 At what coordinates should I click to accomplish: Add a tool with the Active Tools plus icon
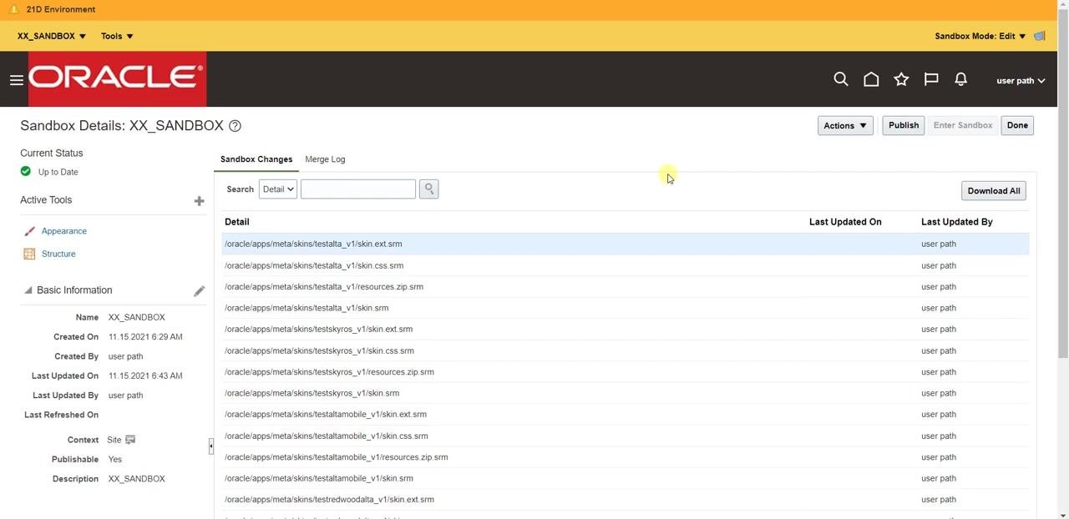click(199, 200)
